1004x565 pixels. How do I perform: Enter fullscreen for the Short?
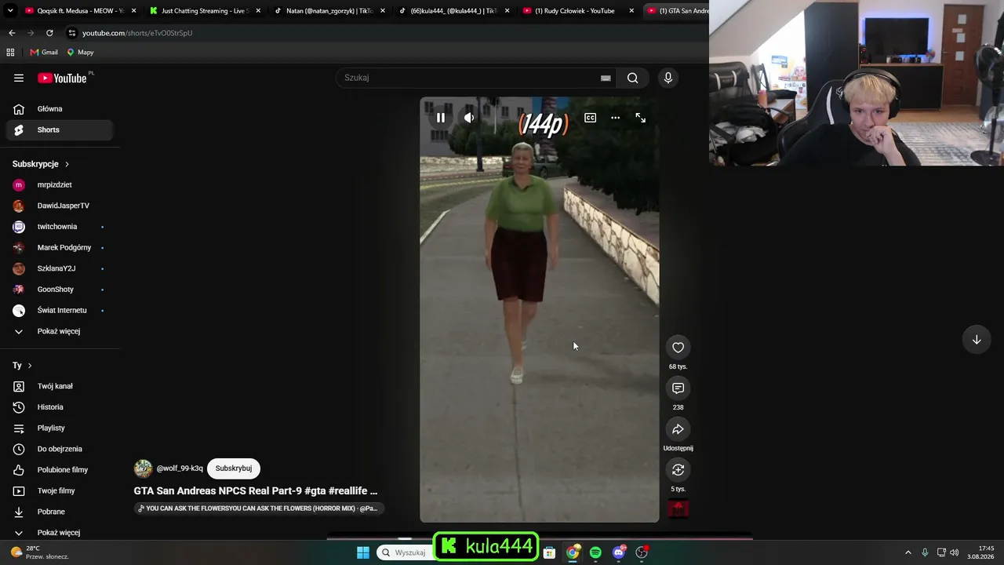click(x=641, y=118)
